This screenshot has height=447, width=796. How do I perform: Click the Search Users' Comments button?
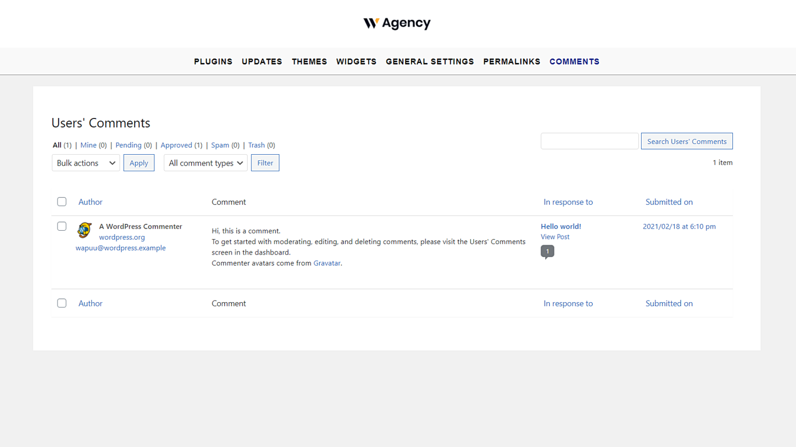(x=687, y=141)
